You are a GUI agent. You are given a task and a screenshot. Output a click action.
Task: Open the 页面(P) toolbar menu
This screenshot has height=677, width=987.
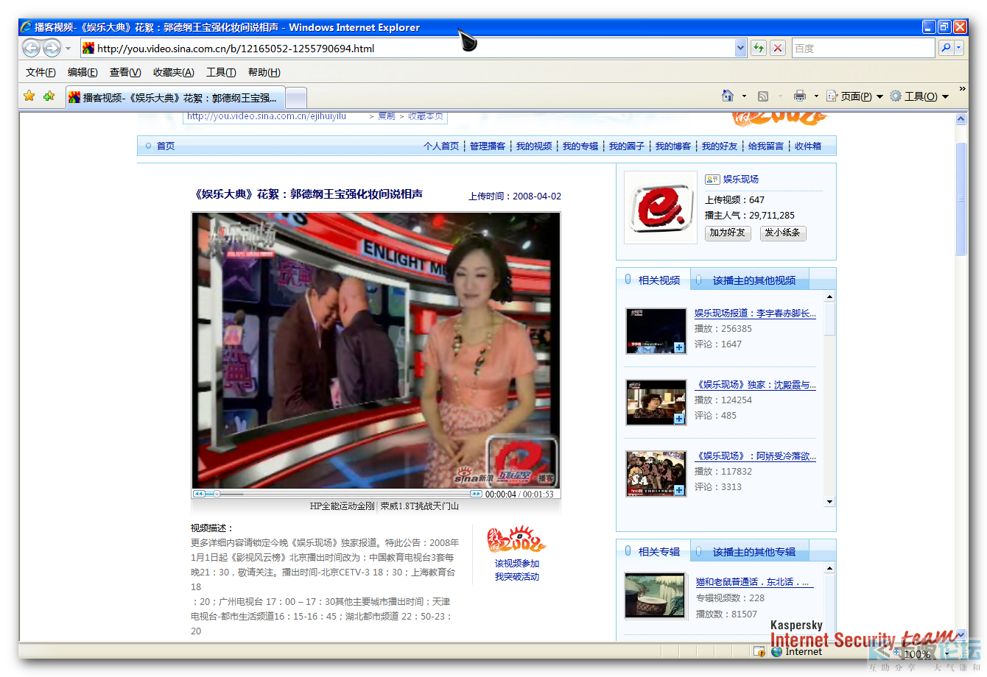[854, 96]
